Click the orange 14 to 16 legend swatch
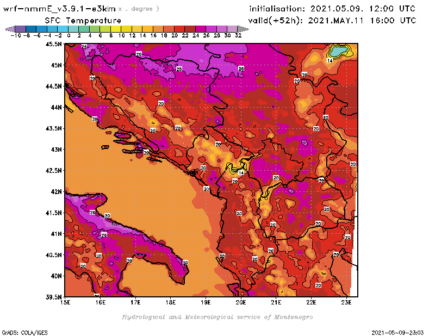This screenshot has width=435, height=336. point(147,29)
